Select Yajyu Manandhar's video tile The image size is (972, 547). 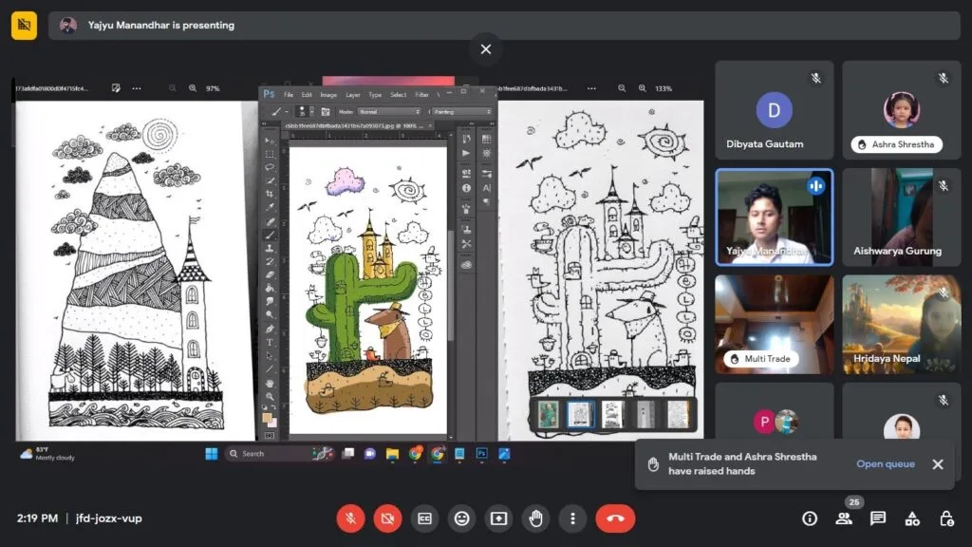pyautogui.click(x=775, y=217)
